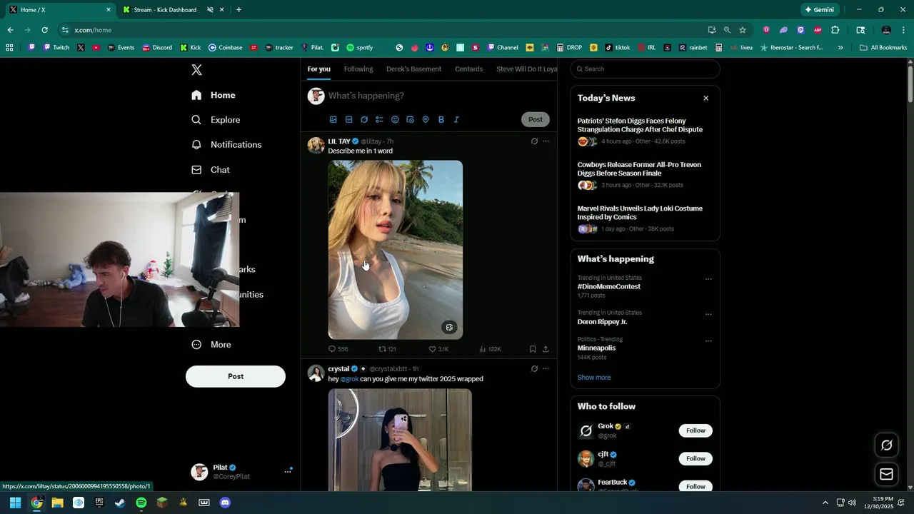The height and width of the screenshot is (514, 914).
Task: Click the Grok icon on crystal's post
Action: [x=534, y=369]
